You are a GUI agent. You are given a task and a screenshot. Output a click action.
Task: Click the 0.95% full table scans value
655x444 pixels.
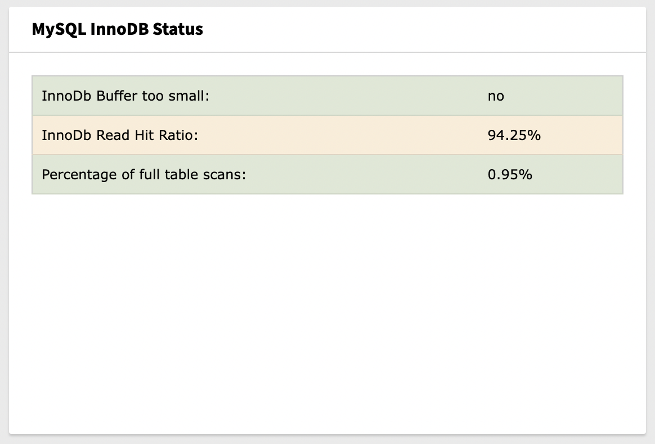click(509, 174)
